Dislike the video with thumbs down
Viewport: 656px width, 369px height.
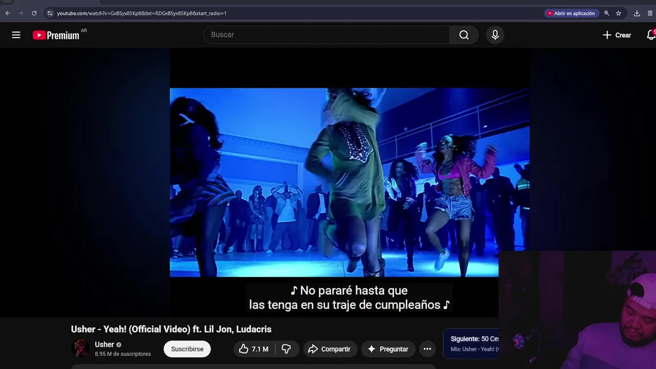click(286, 349)
